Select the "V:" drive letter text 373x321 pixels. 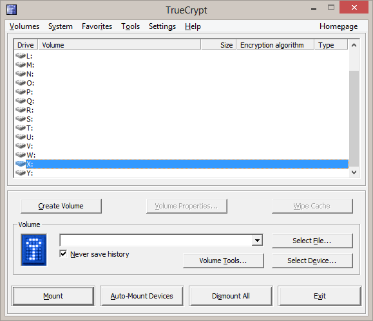(30, 146)
